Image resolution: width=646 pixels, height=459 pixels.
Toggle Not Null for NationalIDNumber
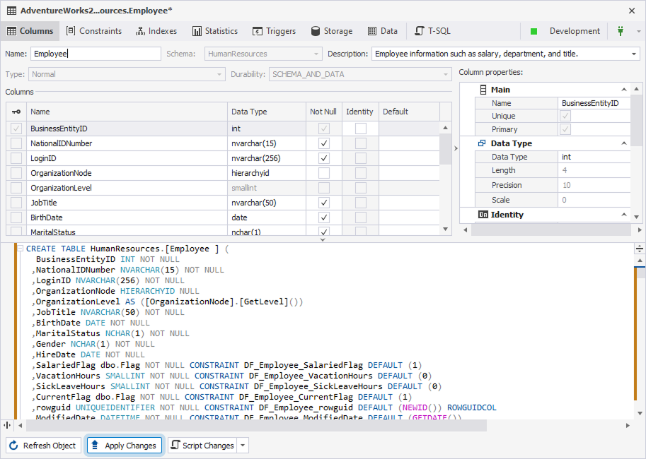click(324, 143)
